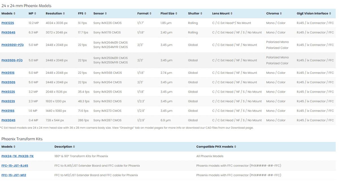Open the FFC-15-JST-RJ45 kit link
Screen dimensions: 339x194
(x=15, y=166)
